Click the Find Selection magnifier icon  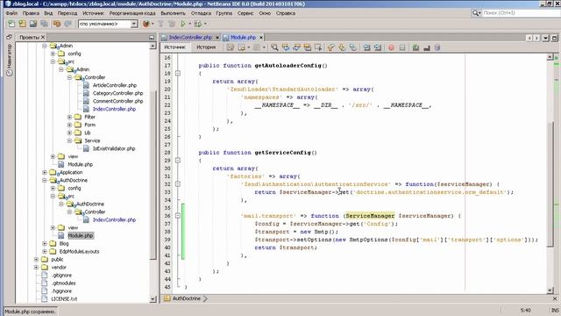point(274,47)
